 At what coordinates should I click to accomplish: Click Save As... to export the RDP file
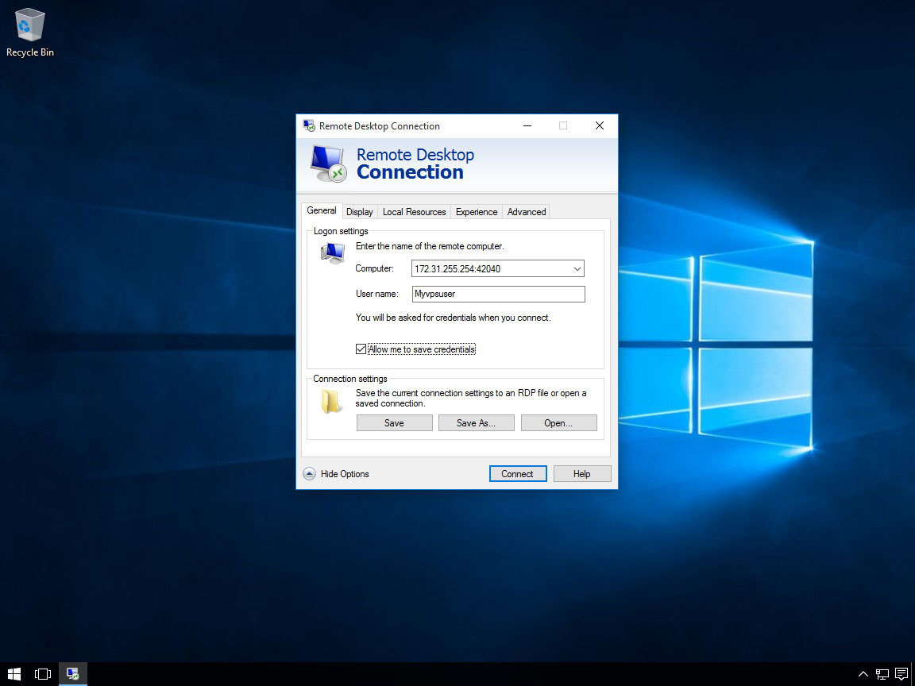(x=476, y=423)
